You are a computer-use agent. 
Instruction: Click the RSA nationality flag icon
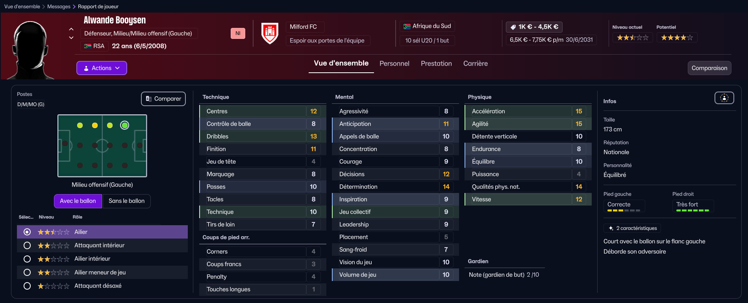tap(88, 46)
